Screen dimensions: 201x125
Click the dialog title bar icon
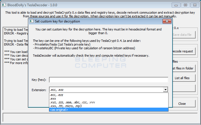[31, 21]
